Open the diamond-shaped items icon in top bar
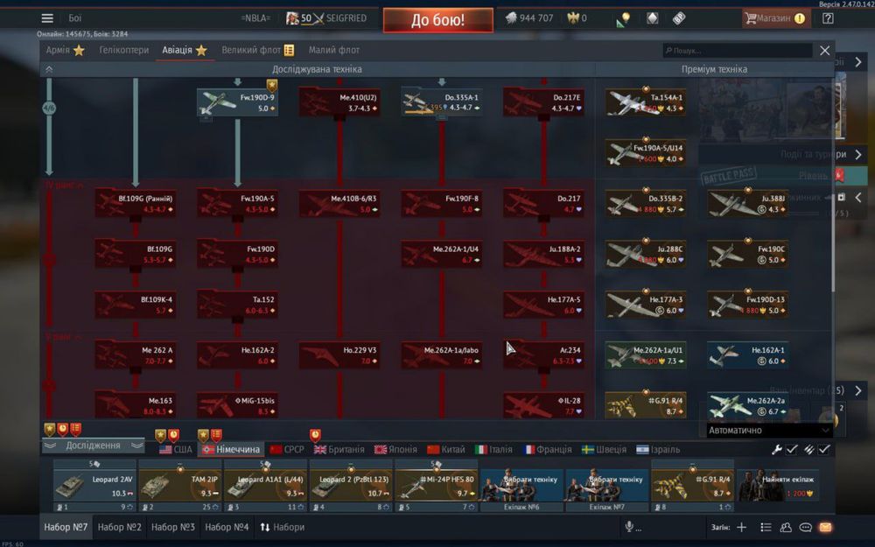 tap(653, 18)
